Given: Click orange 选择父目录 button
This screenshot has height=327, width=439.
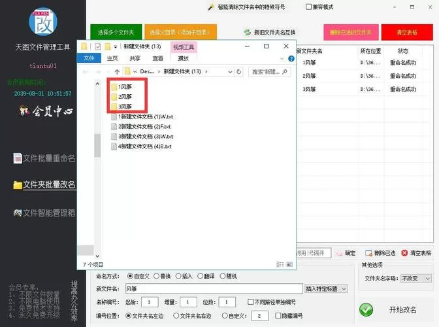Looking at the screenshot, I should pos(180,32).
